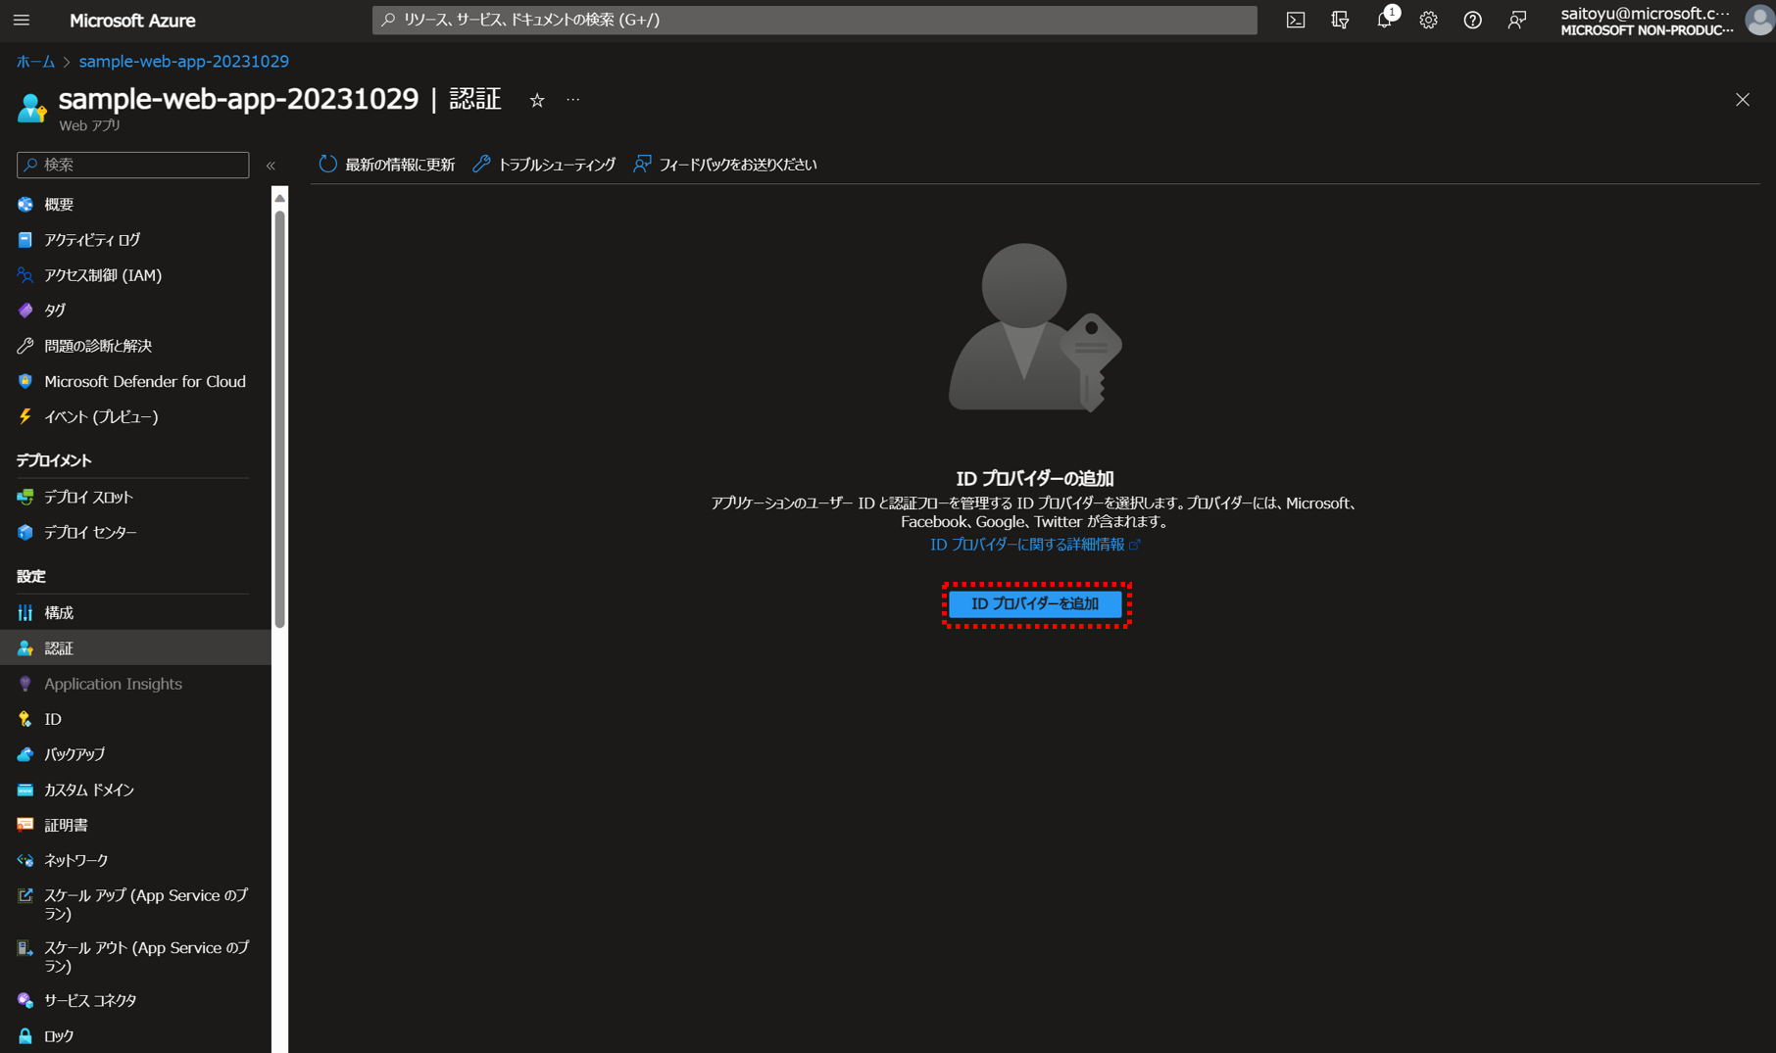The width and height of the screenshot is (1776, 1053).
Task: Select the 認証 sidebar item
Action: [x=135, y=647]
